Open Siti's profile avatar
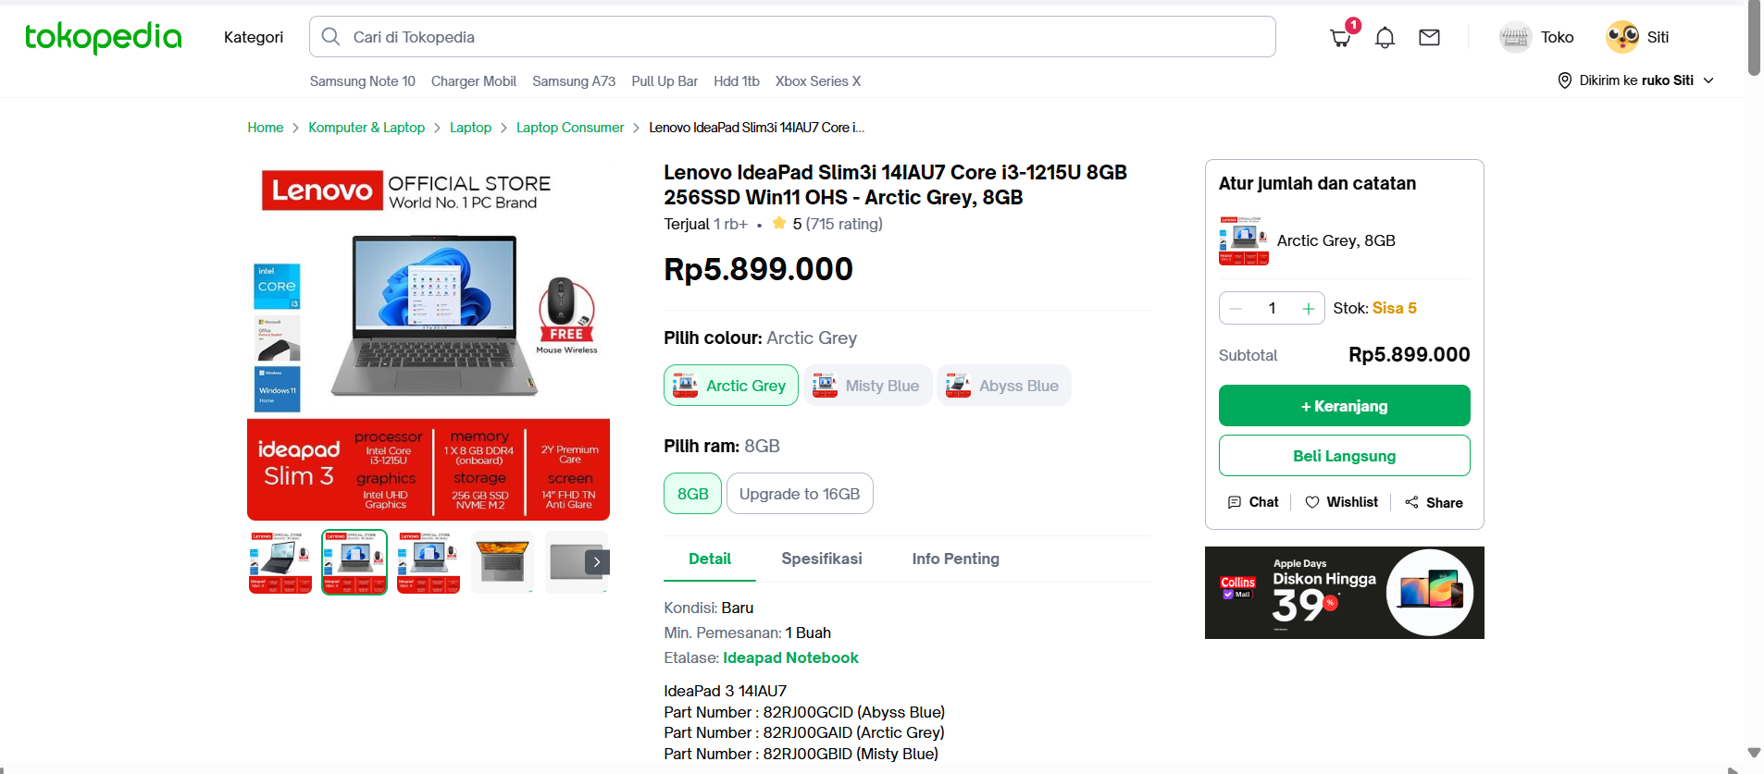 point(1622,37)
